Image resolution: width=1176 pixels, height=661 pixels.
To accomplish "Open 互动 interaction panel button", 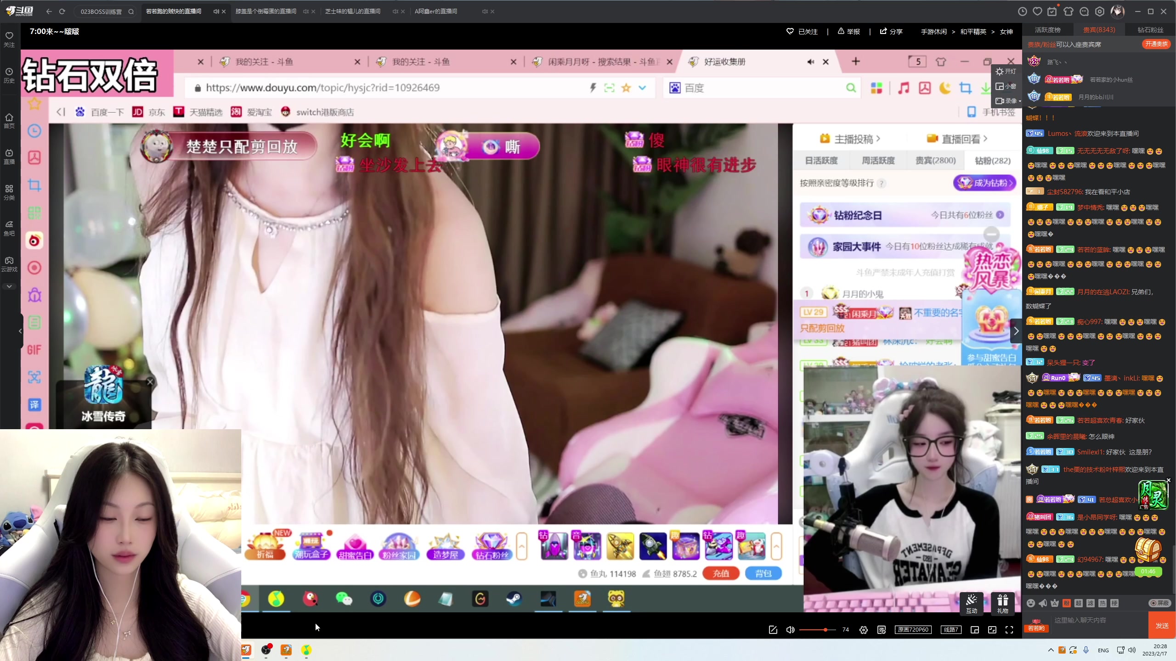I will (x=972, y=604).
